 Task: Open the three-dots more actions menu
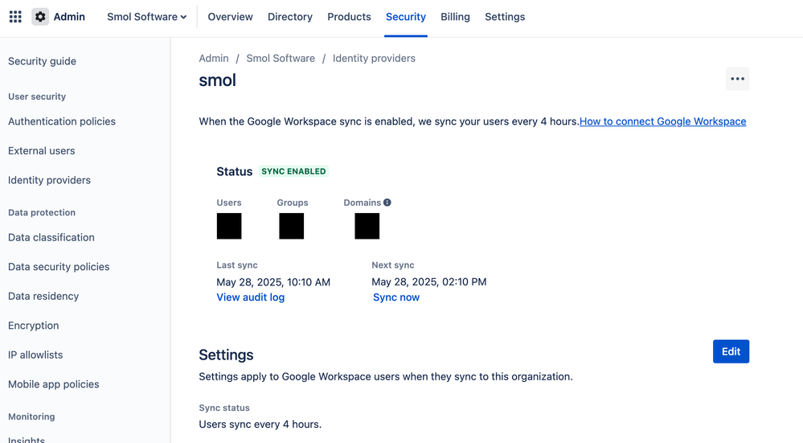(x=737, y=79)
